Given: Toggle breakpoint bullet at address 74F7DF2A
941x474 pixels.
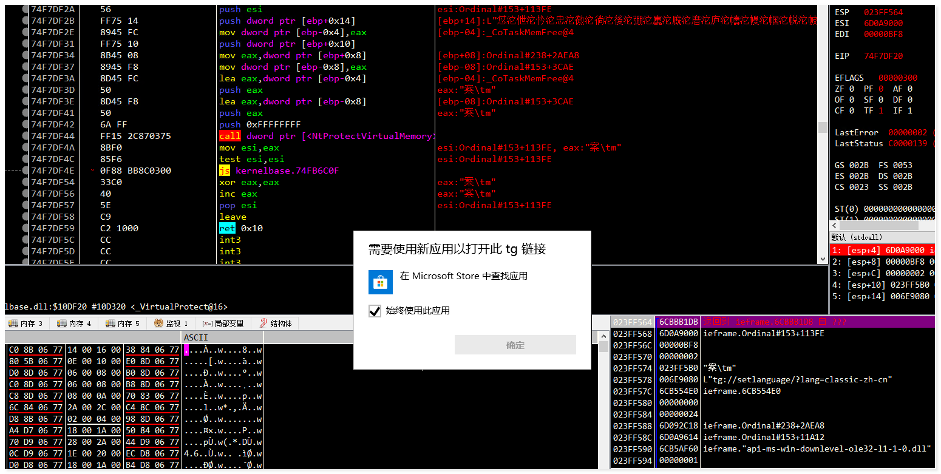Looking at the screenshot, I should pyautogui.click(x=25, y=9).
